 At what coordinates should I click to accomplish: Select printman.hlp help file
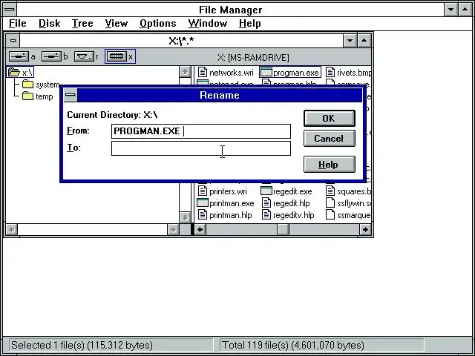coord(225,215)
